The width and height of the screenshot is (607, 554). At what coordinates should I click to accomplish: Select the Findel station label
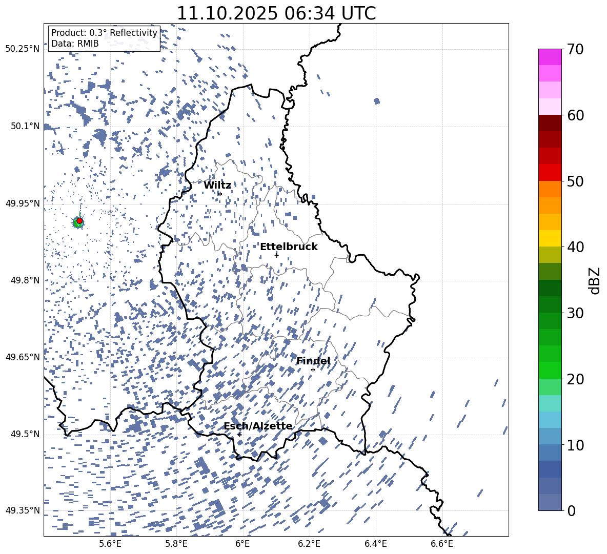click(x=313, y=361)
